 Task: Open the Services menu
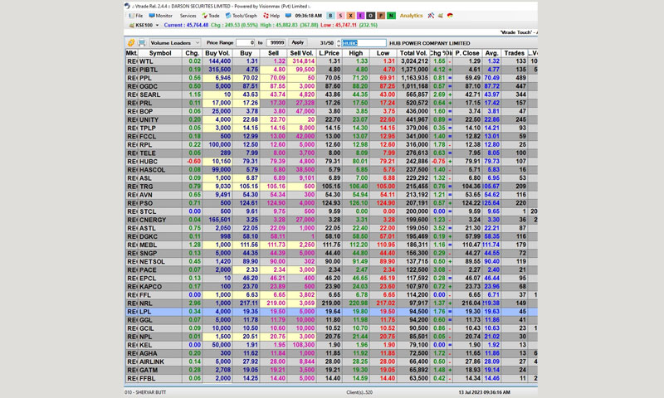188,16
